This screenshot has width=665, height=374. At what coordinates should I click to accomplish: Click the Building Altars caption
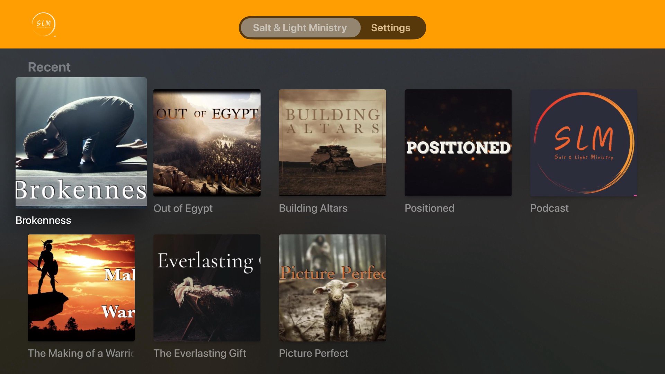[313, 208]
